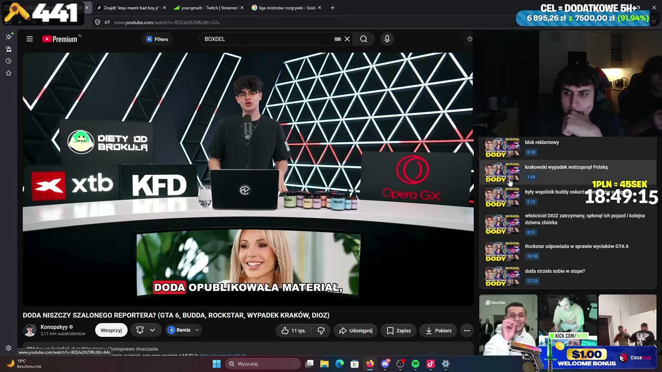This screenshot has width=662, height=372.
Task: Open the YouTube hamburger guide menu
Action: pyautogui.click(x=29, y=39)
